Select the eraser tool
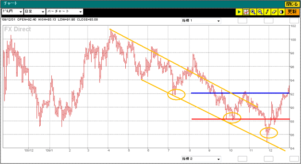 [274, 12]
